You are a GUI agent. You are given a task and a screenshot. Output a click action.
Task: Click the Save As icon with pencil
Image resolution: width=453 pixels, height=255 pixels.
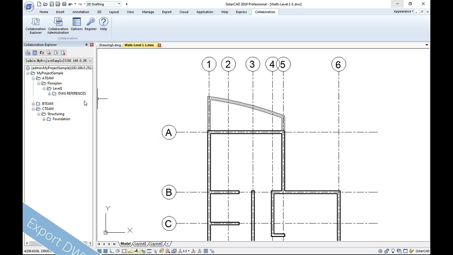(58, 4)
